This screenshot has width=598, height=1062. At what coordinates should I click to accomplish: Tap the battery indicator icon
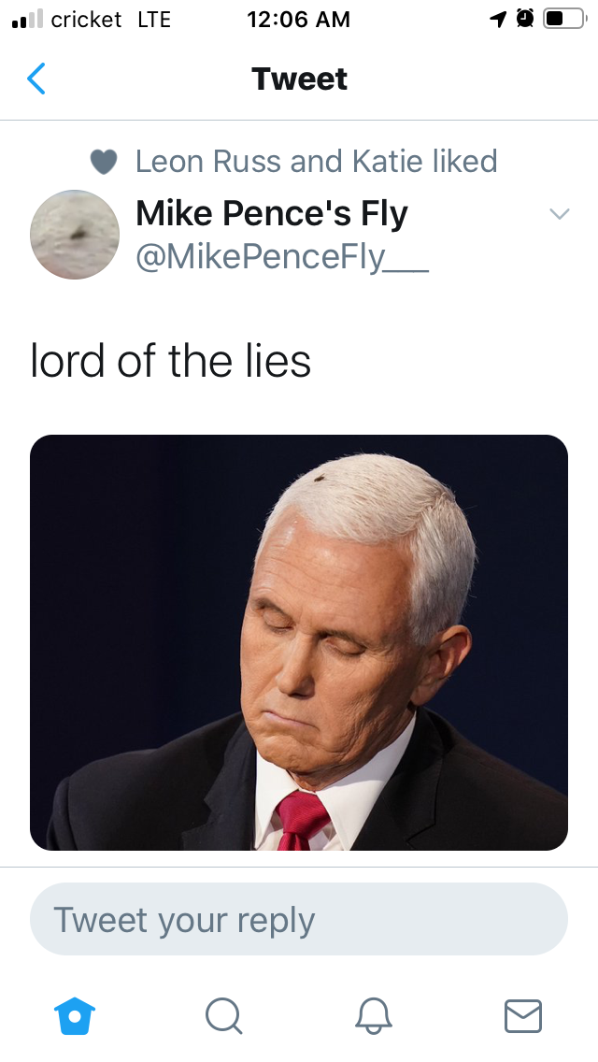[x=563, y=19]
